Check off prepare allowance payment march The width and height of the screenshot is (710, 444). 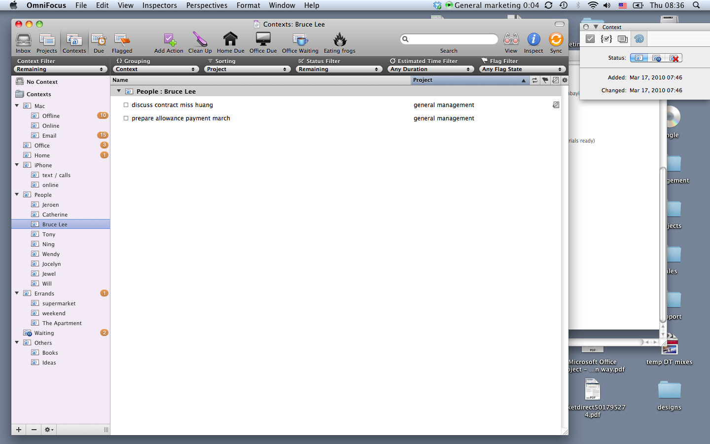(126, 118)
